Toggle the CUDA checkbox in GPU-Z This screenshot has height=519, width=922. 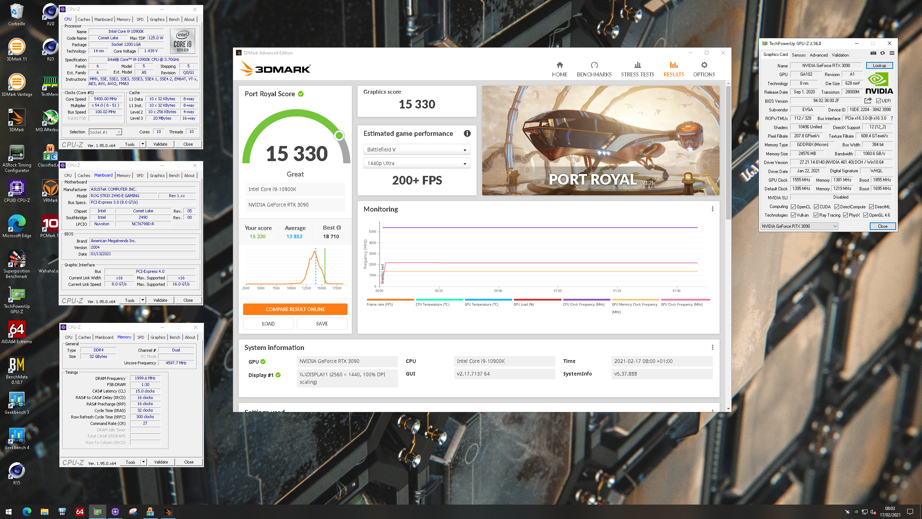click(816, 207)
